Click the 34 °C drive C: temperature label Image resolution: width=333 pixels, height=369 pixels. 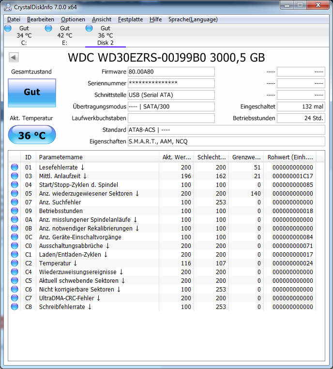24,35
